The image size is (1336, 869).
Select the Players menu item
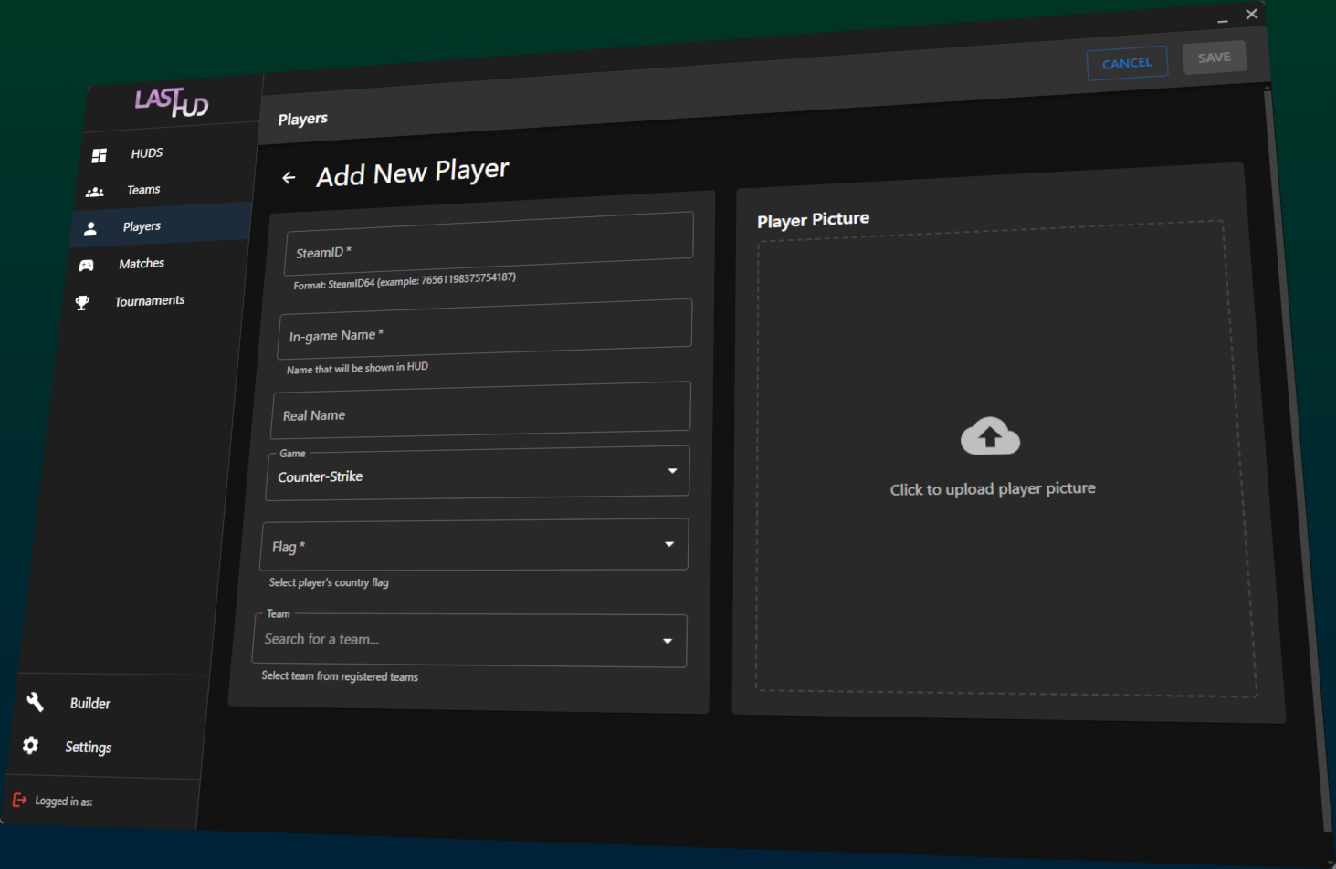pos(142,226)
